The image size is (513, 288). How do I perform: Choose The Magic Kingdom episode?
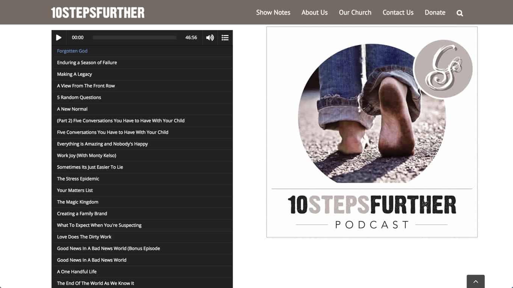tap(142, 202)
